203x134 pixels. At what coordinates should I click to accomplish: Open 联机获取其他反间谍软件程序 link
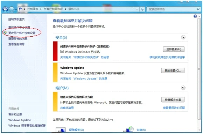[x=167, y=57]
